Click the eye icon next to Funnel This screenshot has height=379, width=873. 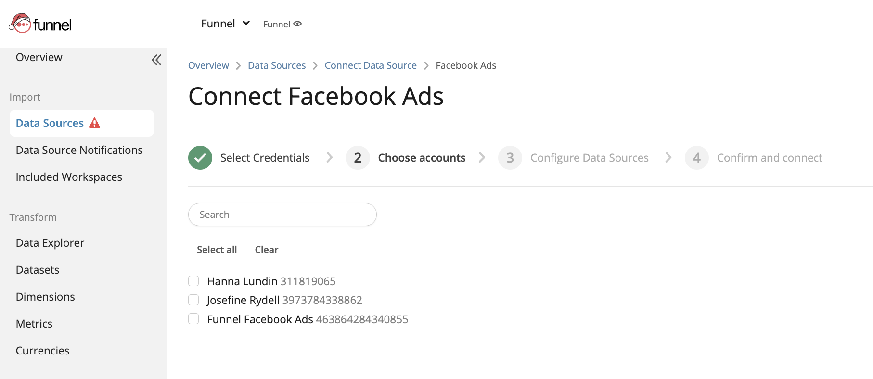[297, 24]
